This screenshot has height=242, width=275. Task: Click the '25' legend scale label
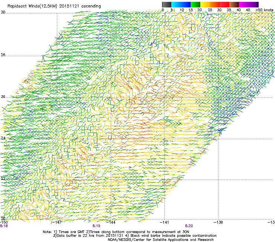210,10
